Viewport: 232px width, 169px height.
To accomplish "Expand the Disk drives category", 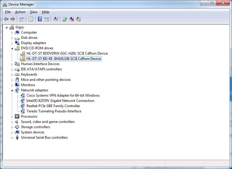I will [x=12, y=38].
